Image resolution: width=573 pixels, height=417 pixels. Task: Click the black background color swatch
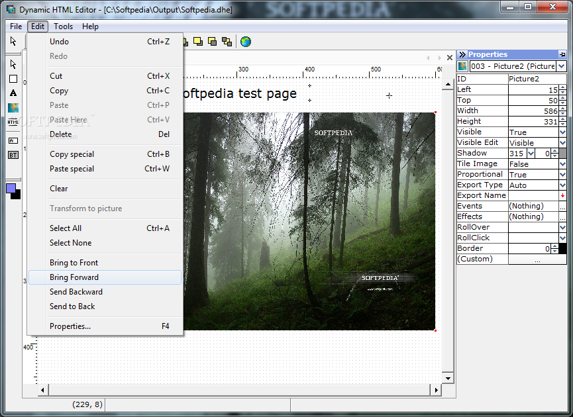click(x=17, y=195)
